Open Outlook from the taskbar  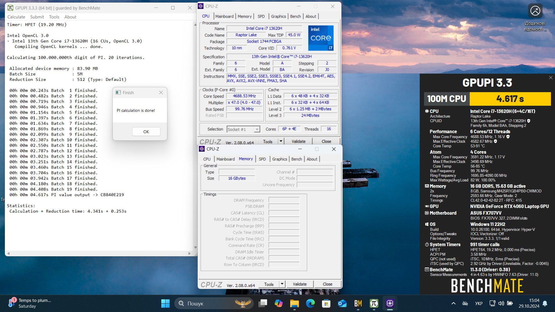pyautogui.click(x=342, y=303)
